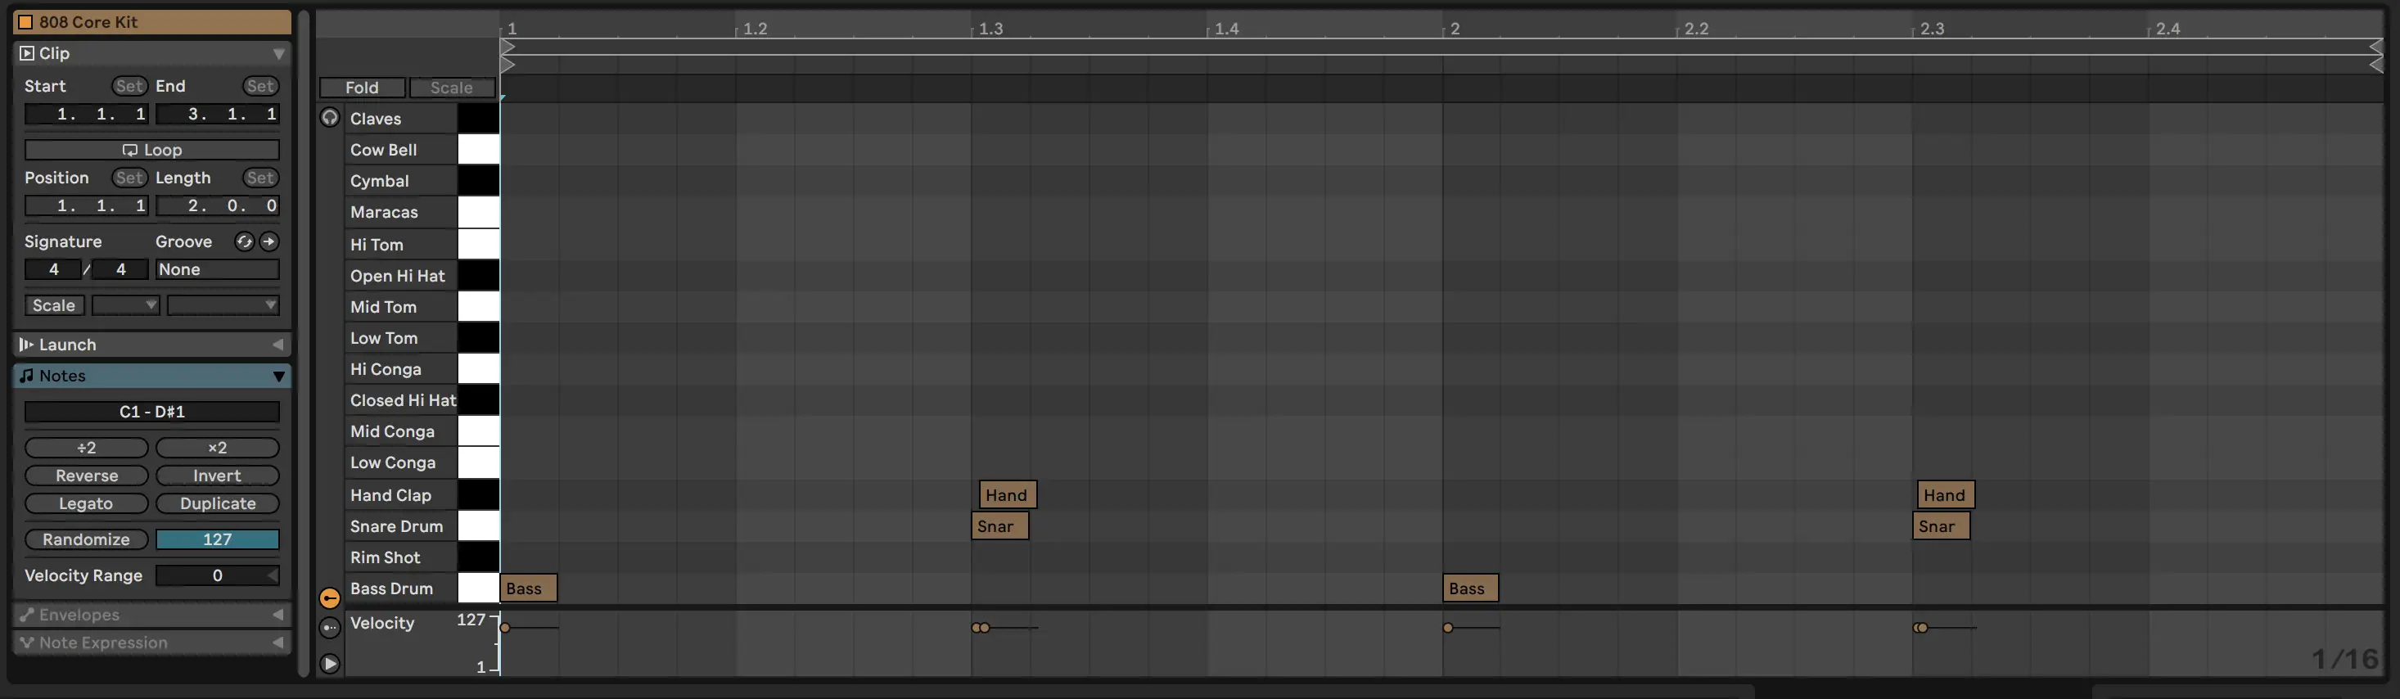Screen dimensions: 2400x699
Task: Toggle the Loop switch
Action: (x=152, y=150)
